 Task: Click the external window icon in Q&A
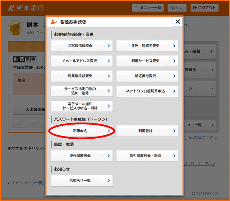coord(181,8)
